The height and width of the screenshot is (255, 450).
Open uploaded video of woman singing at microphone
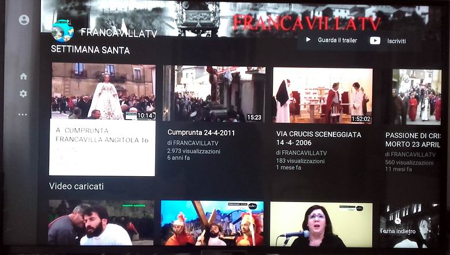click(x=321, y=224)
